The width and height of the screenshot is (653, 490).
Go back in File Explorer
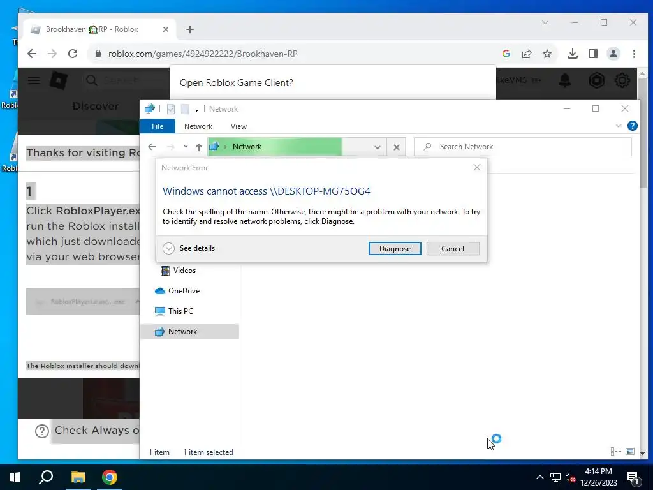pyautogui.click(x=152, y=147)
